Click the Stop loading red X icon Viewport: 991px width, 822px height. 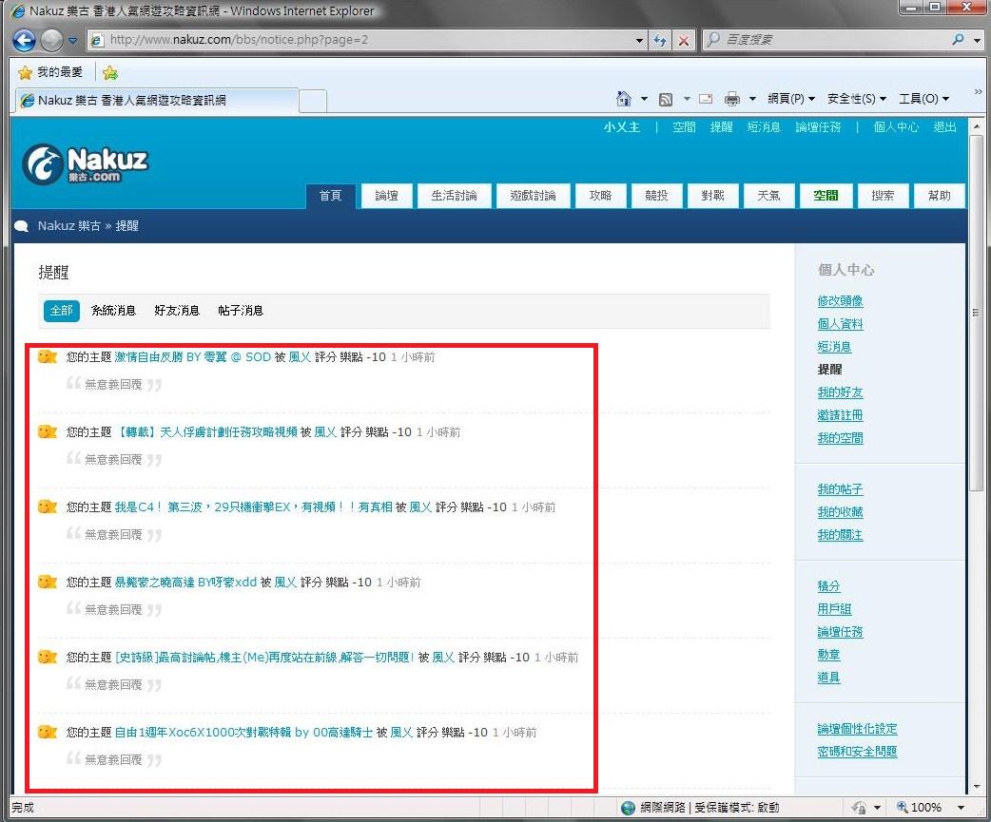(x=683, y=41)
